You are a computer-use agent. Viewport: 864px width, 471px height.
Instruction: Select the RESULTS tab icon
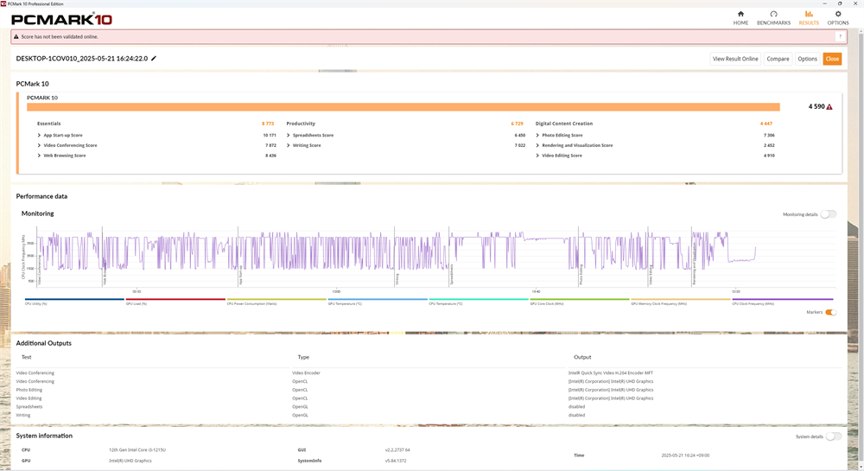(x=809, y=15)
